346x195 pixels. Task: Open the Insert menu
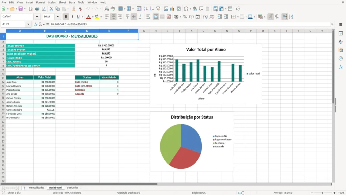[29, 2]
